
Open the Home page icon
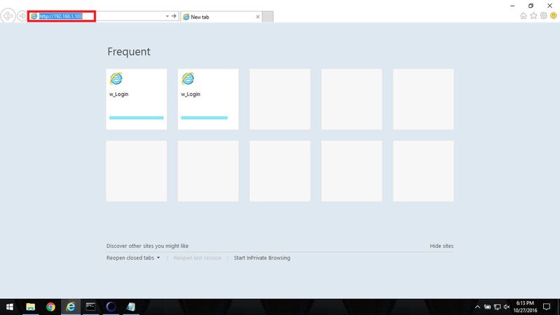(523, 15)
